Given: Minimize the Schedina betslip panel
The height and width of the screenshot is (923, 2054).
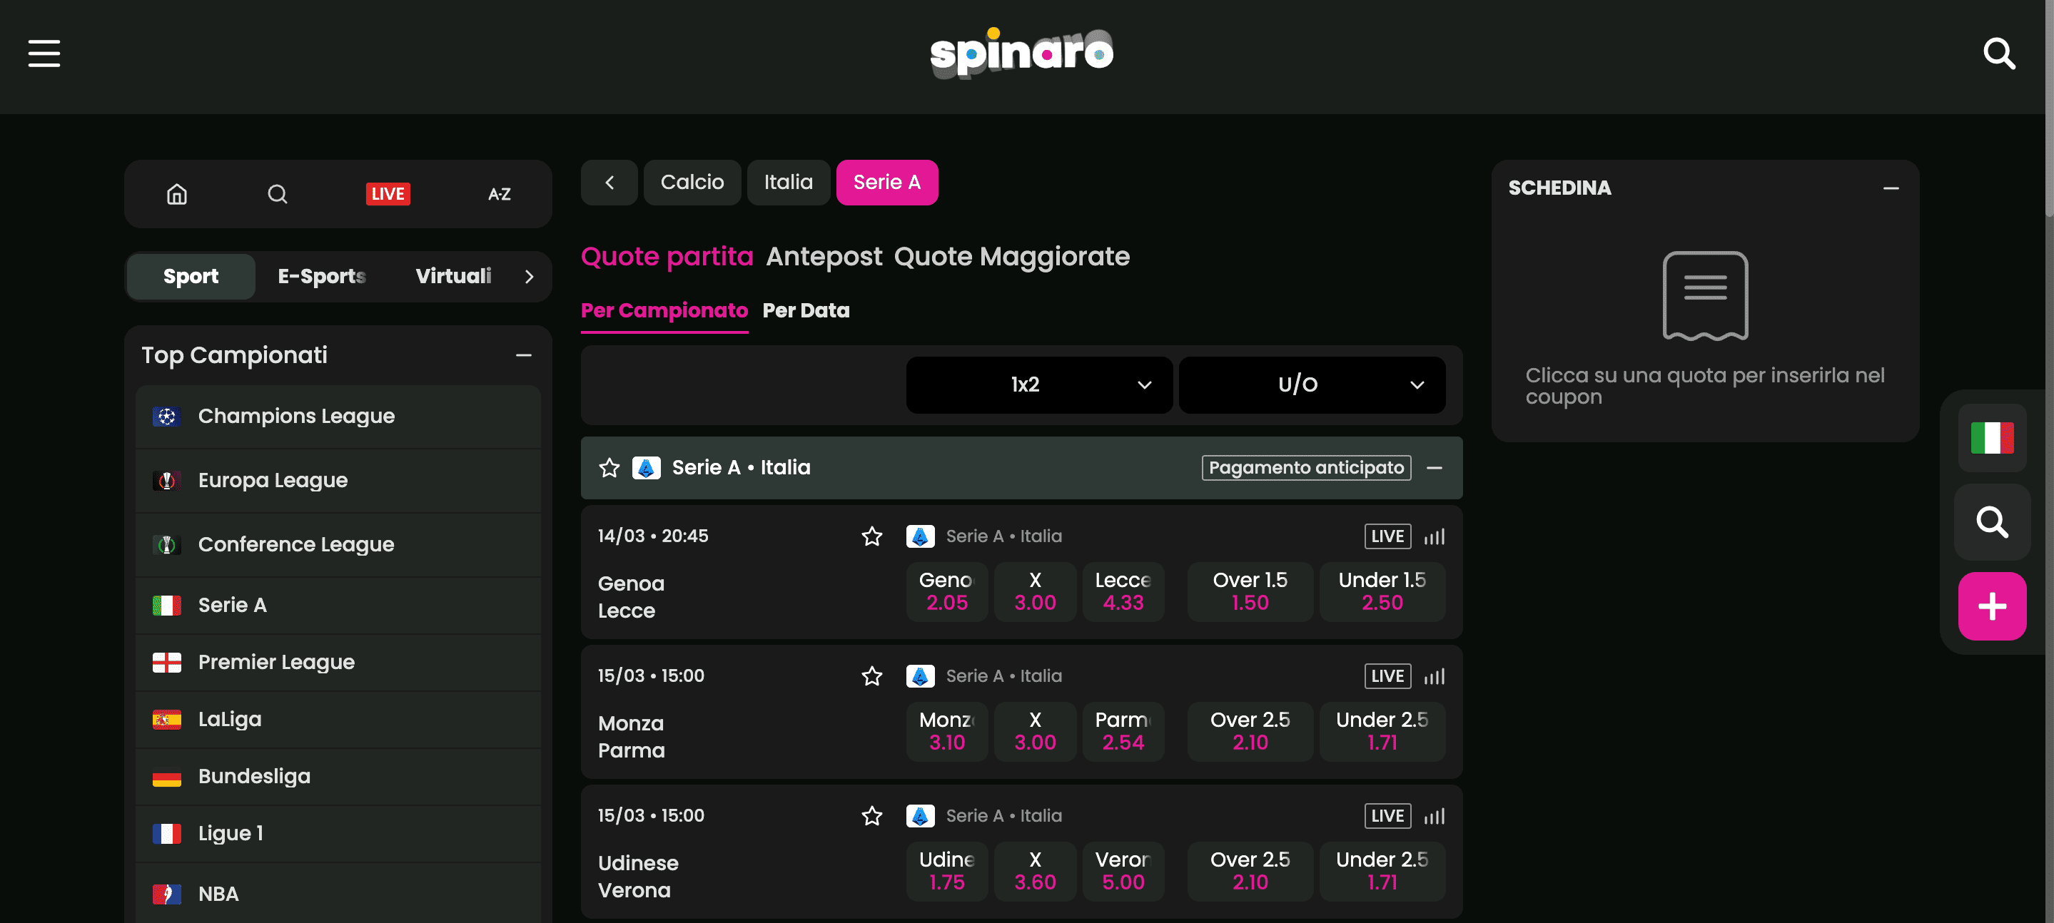Looking at the screenshot, I should (1891, 189).
